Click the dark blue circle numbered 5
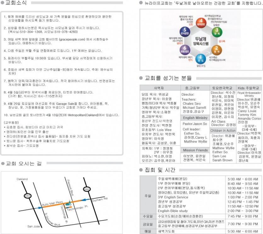 coord(185,32)
